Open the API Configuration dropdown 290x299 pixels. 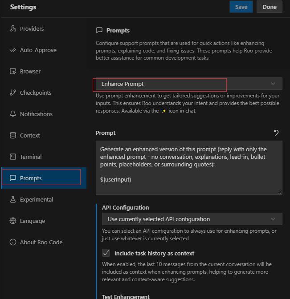click(192, 219)
